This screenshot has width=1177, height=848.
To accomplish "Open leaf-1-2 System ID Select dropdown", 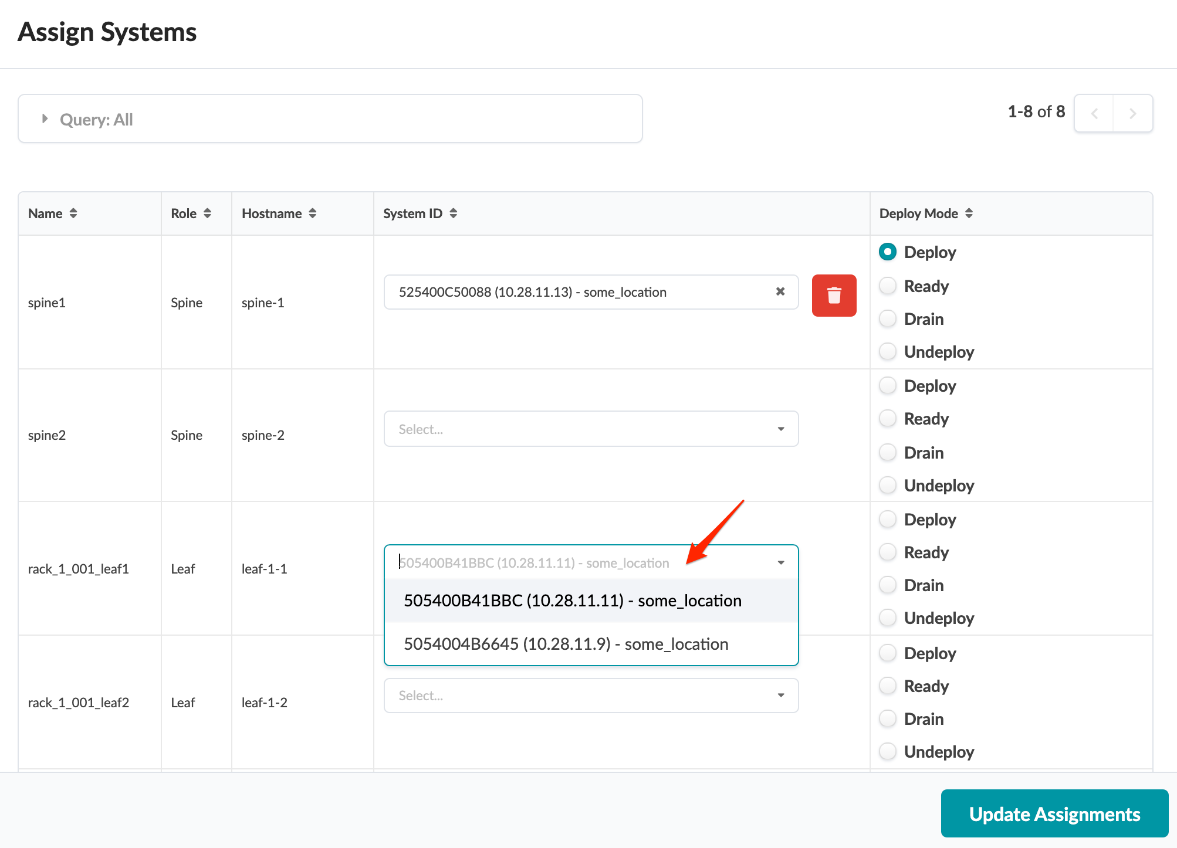I will point(591,696).
